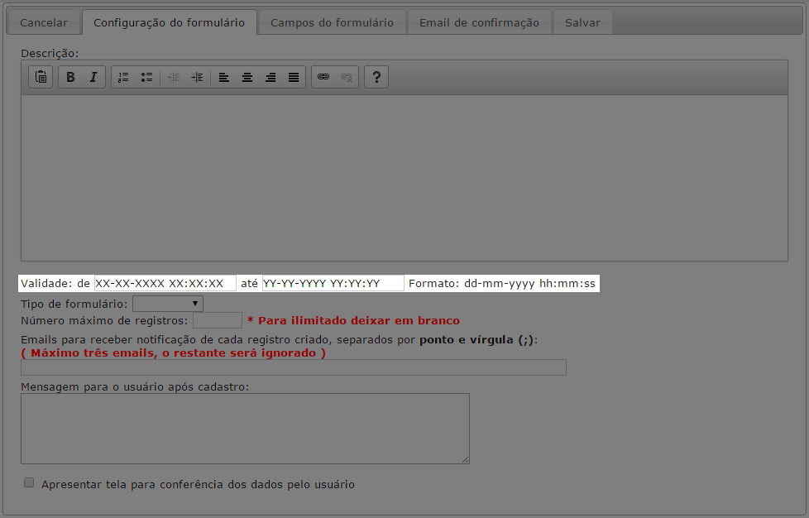
Task: Click the 'Máximo três emails' warning text
Action: point(174,353)
